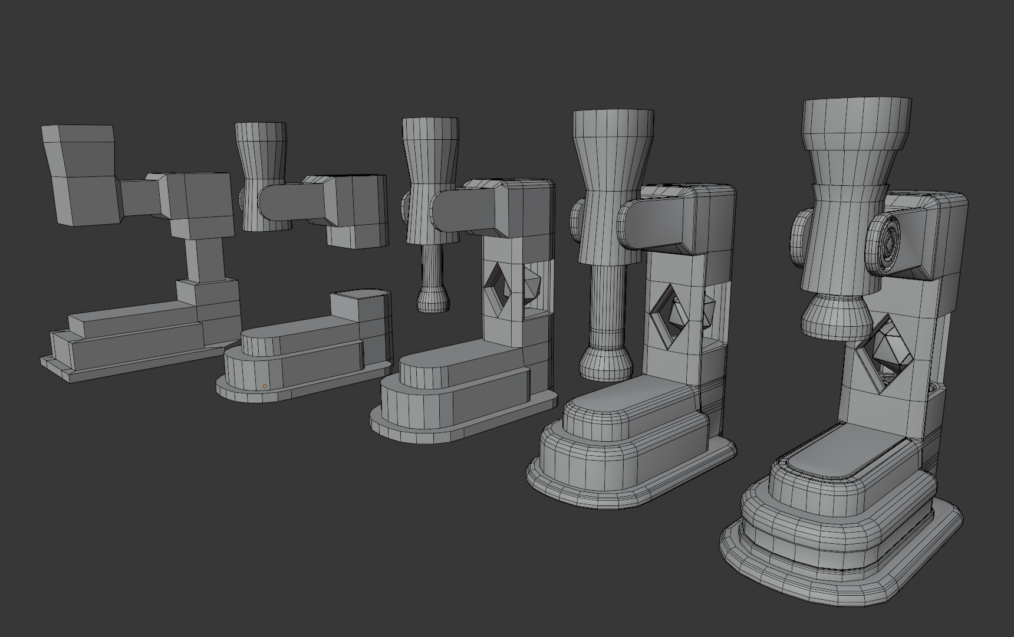Select the rounded plunger tip on third model

click(x=433, y=299)
